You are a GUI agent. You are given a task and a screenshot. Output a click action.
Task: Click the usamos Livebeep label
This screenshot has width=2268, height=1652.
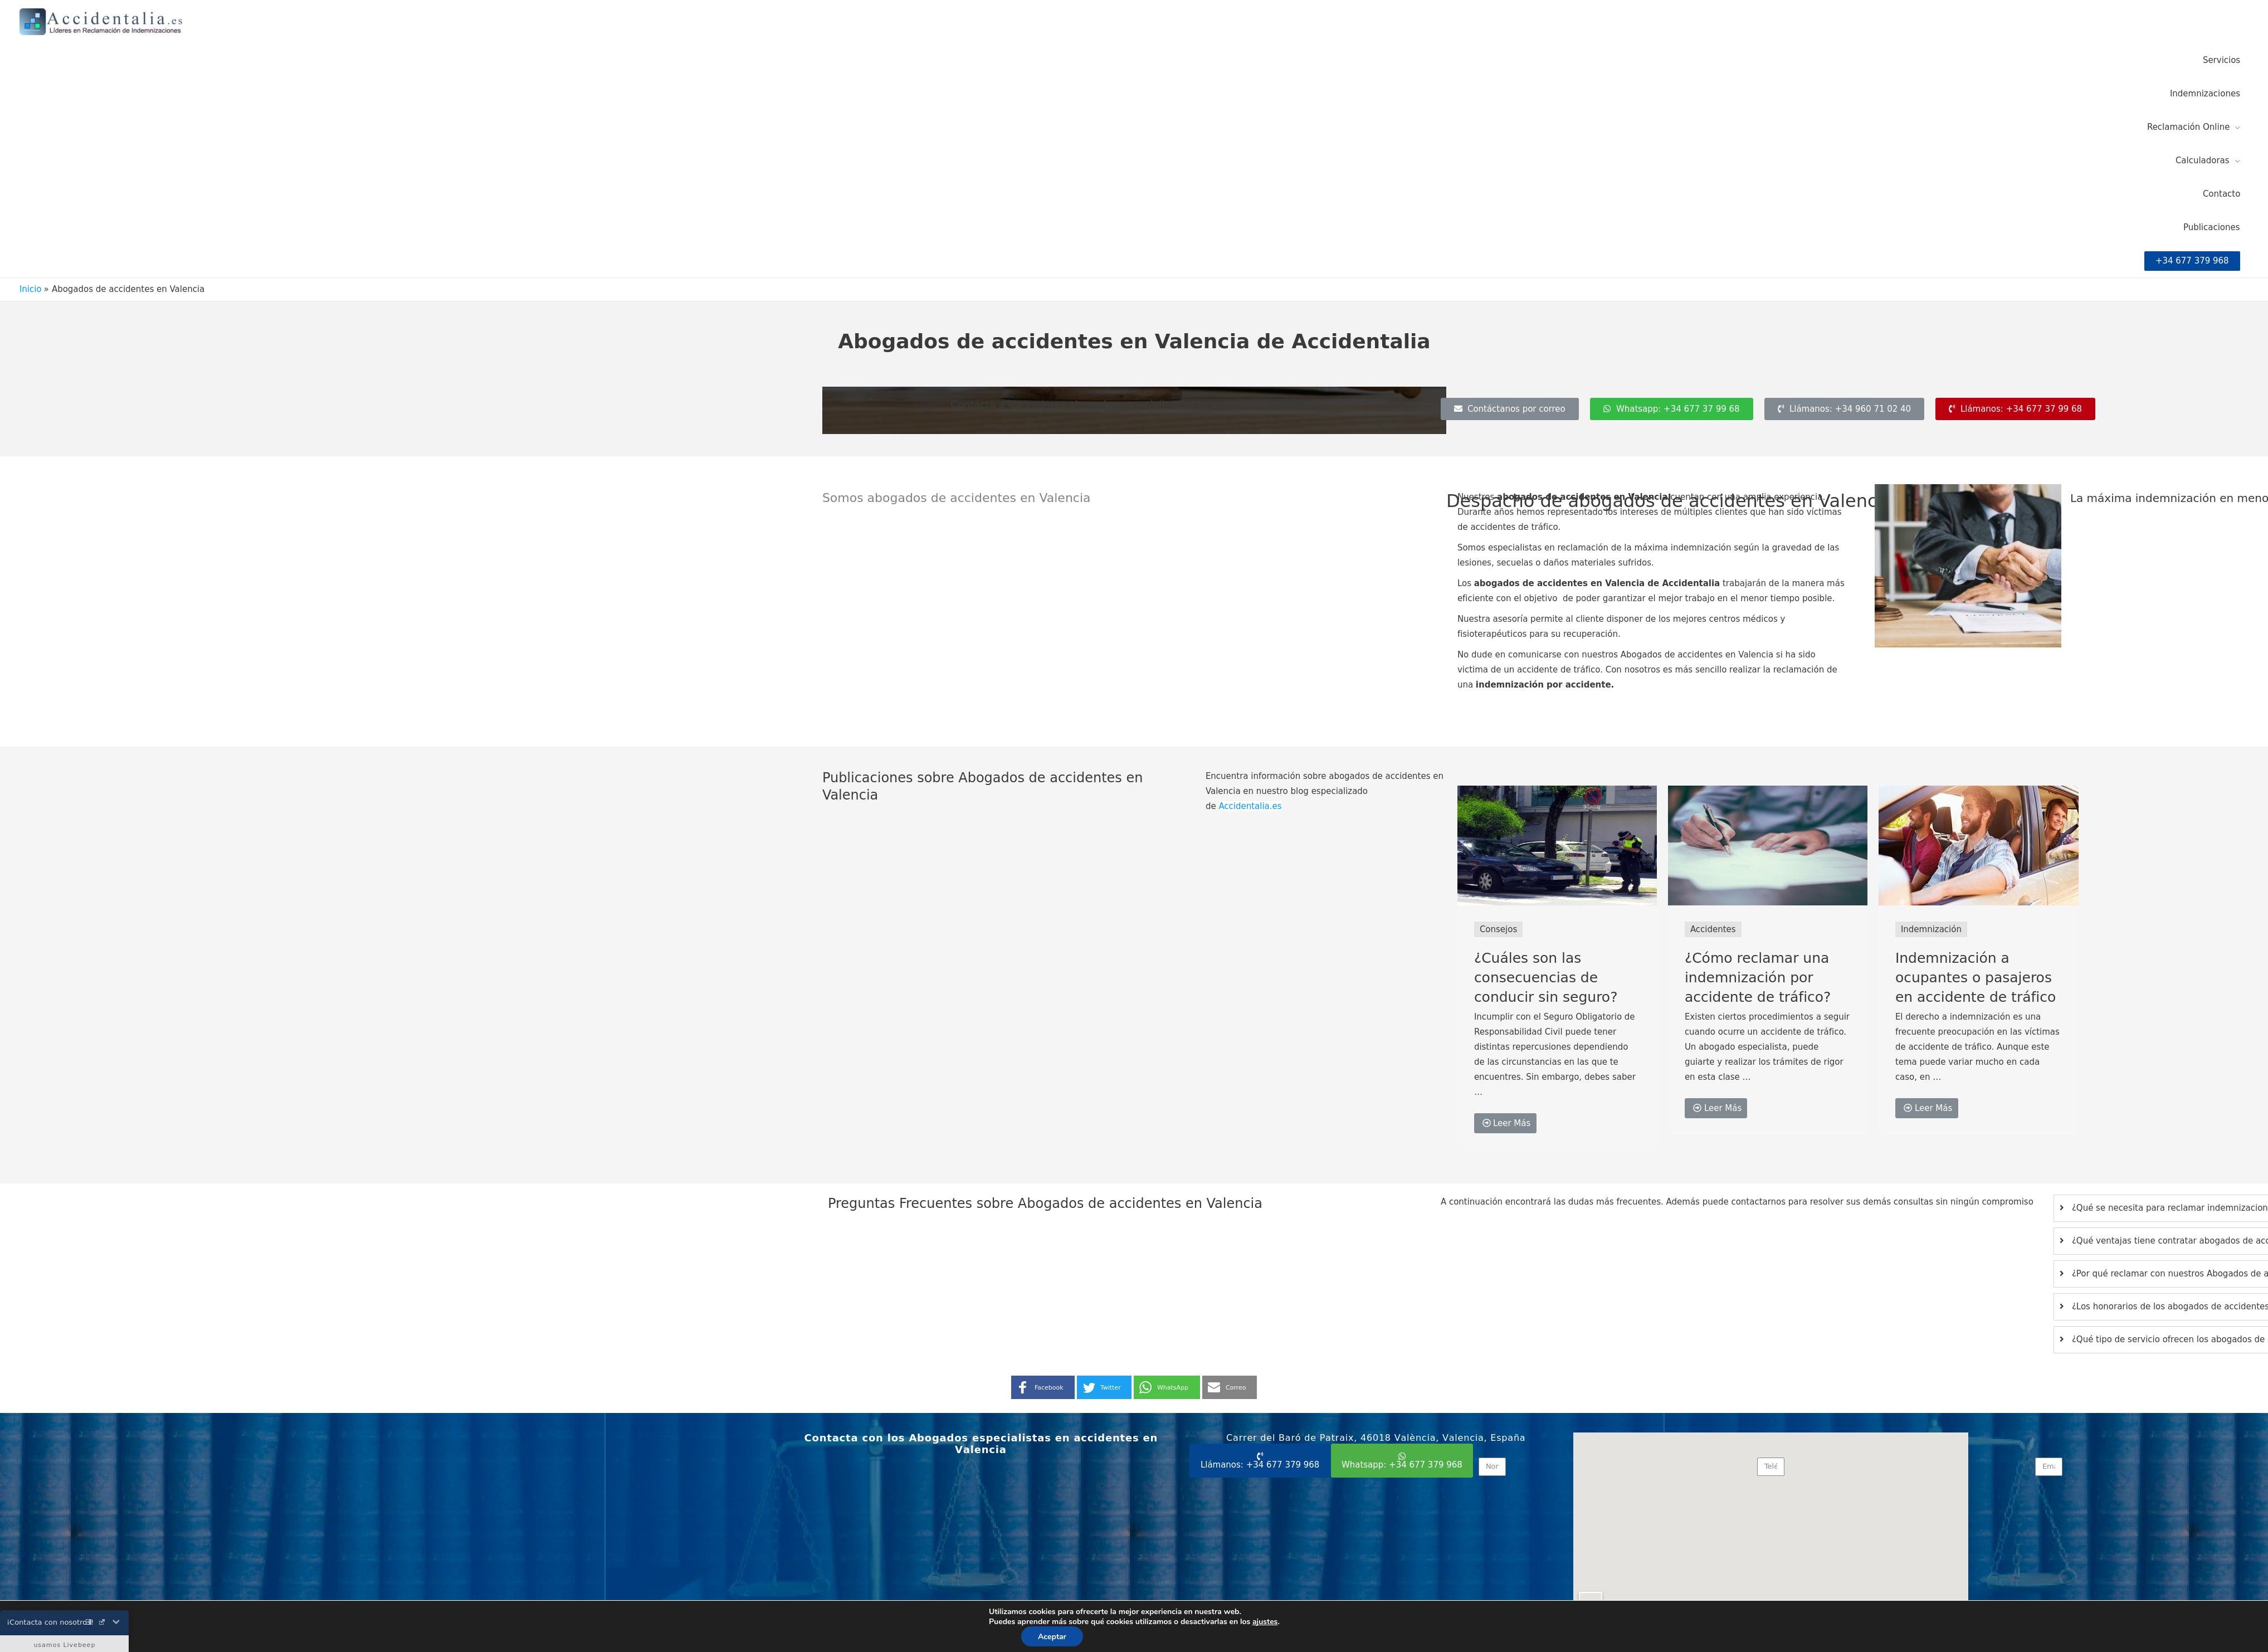click(x=64, y=1645)
